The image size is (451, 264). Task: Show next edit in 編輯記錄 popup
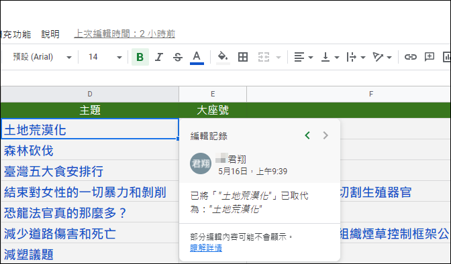[325, 135]
